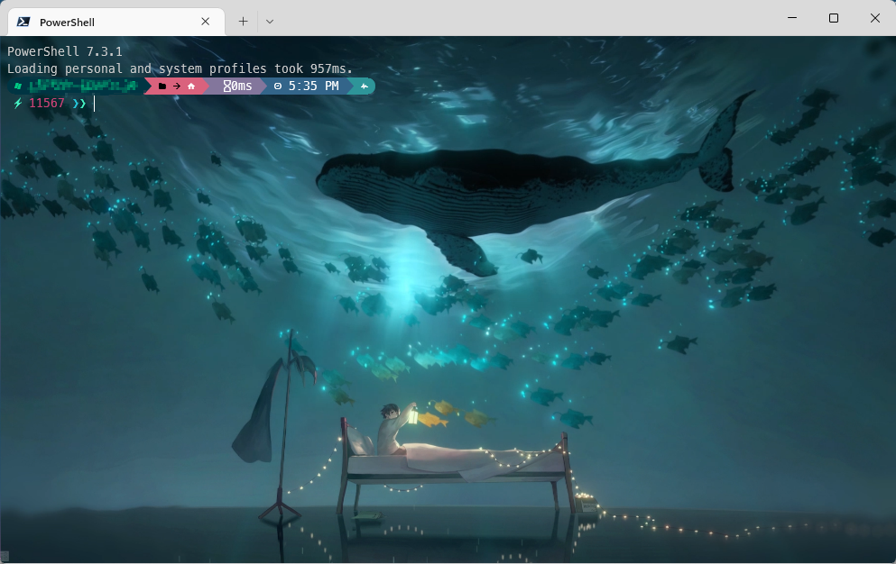Maximize the terminal window
896x564 pixels.
pyautogui.click(x=833, y=18)
